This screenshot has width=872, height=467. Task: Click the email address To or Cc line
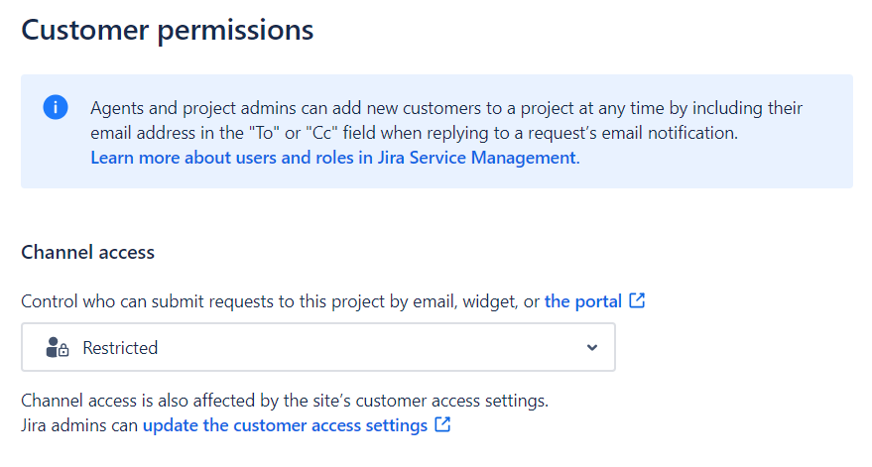tap(415, 133)
